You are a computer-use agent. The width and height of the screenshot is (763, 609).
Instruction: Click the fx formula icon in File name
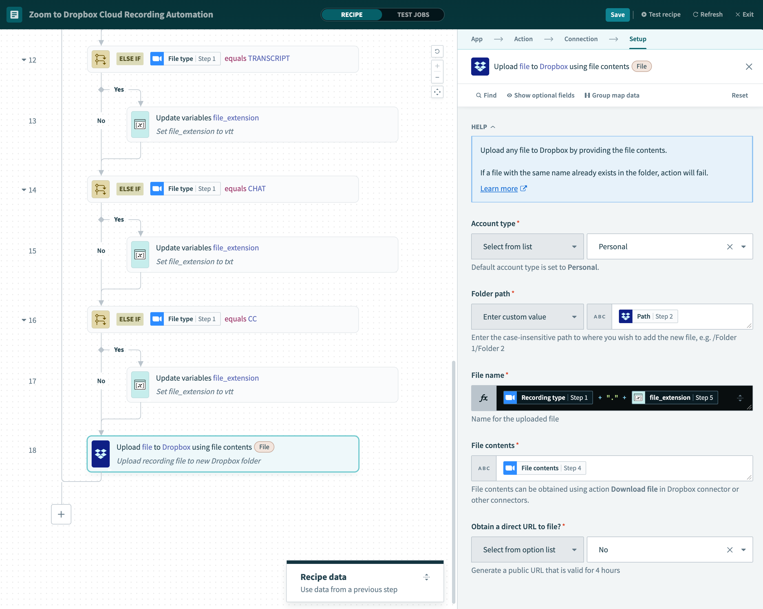[x=483, y=398]
